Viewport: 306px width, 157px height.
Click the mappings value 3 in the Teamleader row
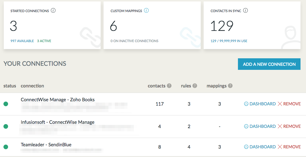click(x=219, y=147)
